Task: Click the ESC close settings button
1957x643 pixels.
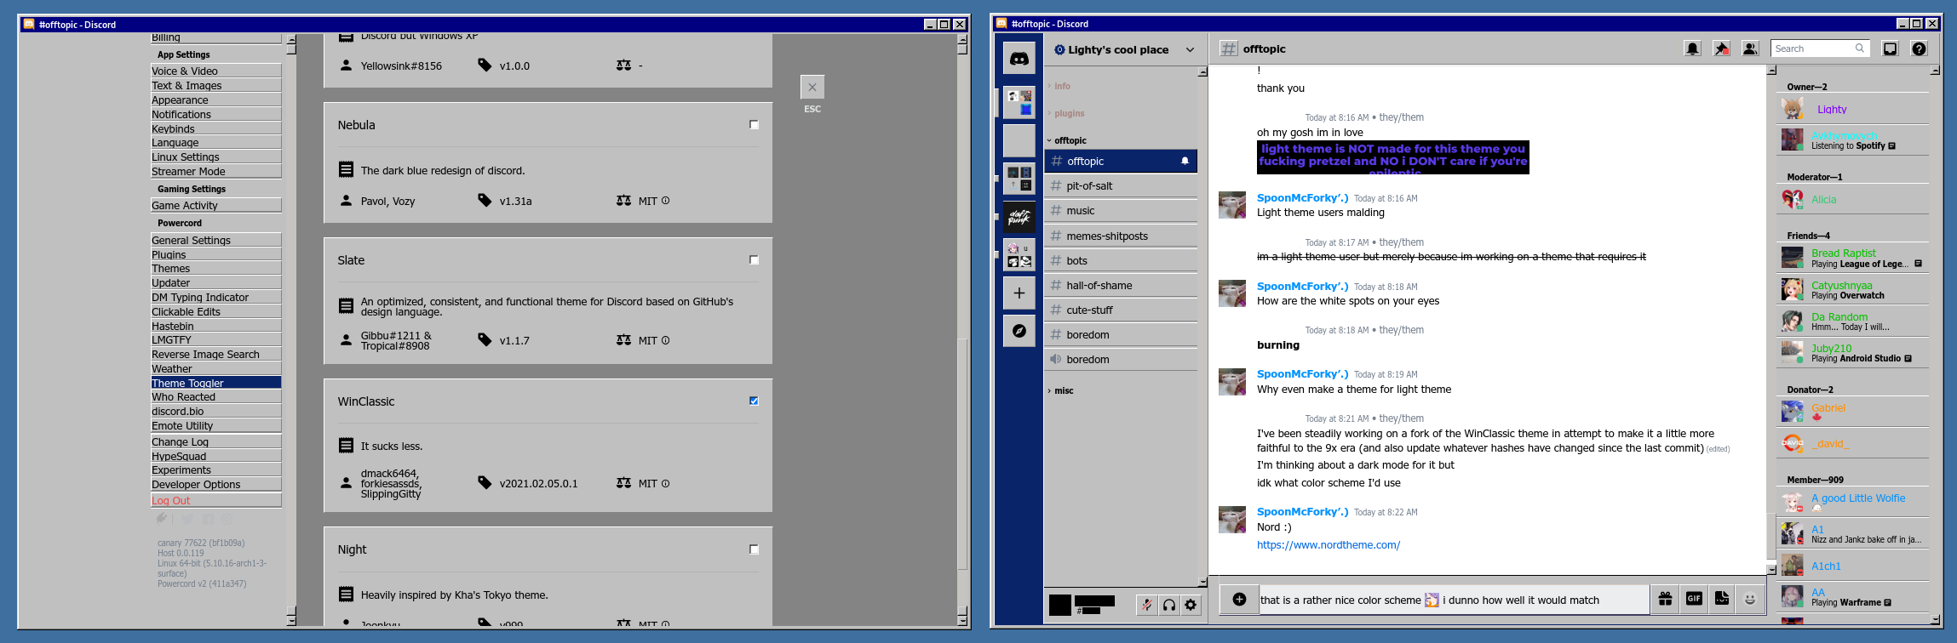Action: pyautogui.click(x=812, y=87)
